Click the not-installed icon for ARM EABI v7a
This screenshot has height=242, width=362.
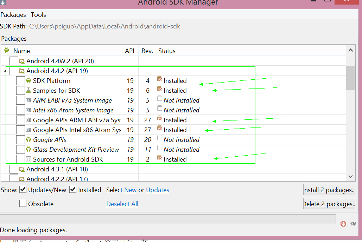(x=159, y=99)
